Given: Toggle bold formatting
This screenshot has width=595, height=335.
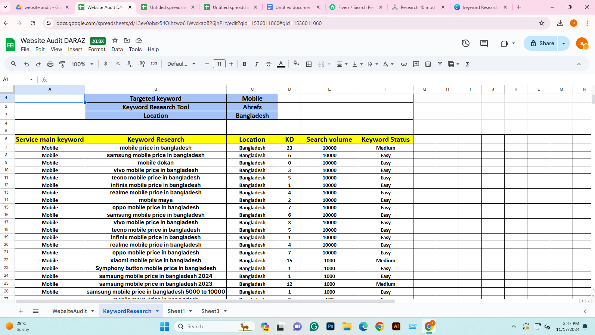Looking at the screenshot, I should pyautogui.click(x=244, y=64).
